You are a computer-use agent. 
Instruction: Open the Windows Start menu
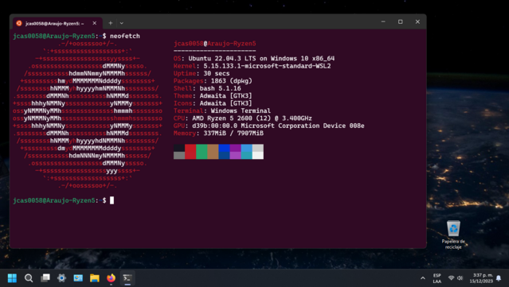12,278
